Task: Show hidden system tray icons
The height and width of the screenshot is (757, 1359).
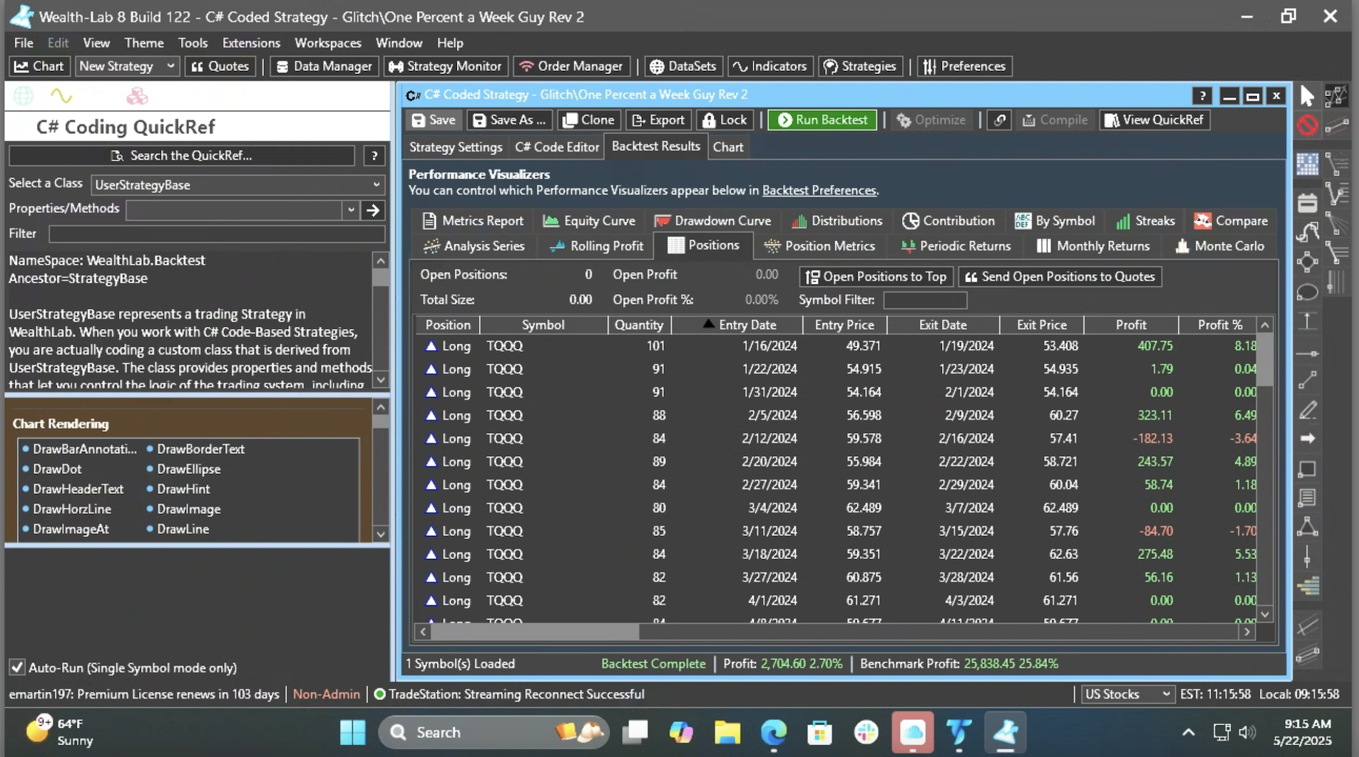Action: point(1188,732)
